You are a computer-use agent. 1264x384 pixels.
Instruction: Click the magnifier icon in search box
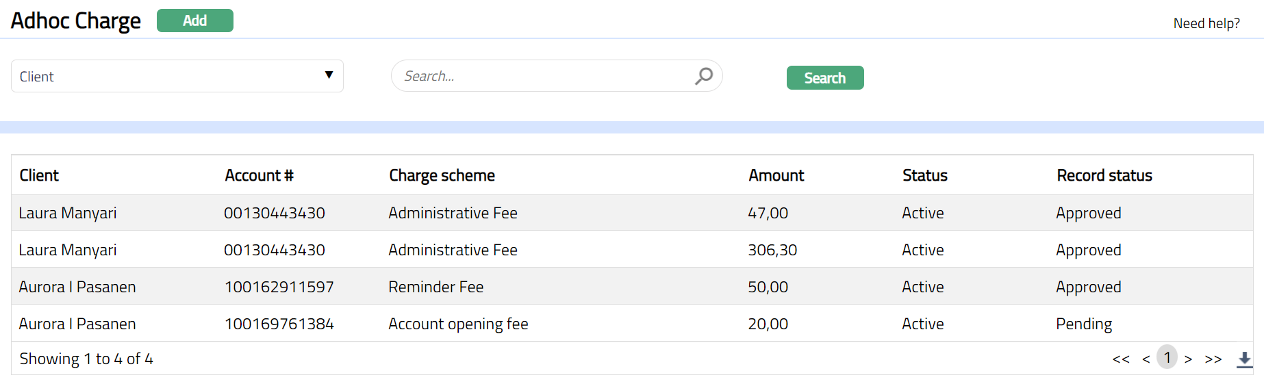[704, 76]
